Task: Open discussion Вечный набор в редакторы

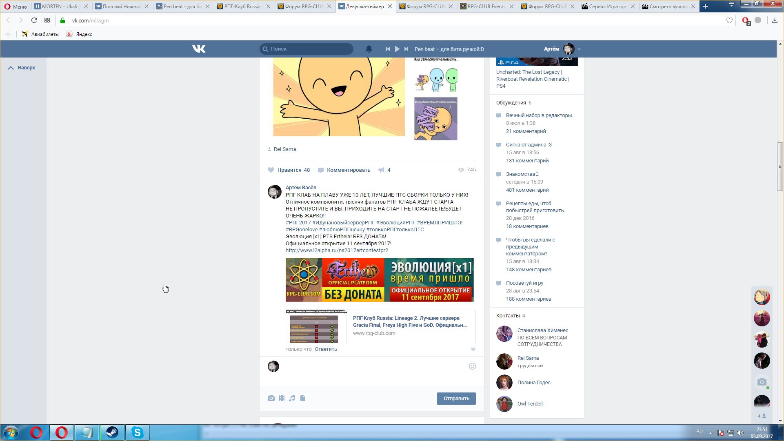Action: click(540, 115)
